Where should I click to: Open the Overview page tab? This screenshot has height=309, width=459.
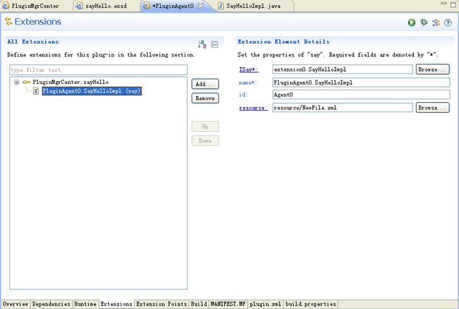[x=16, y=304]
